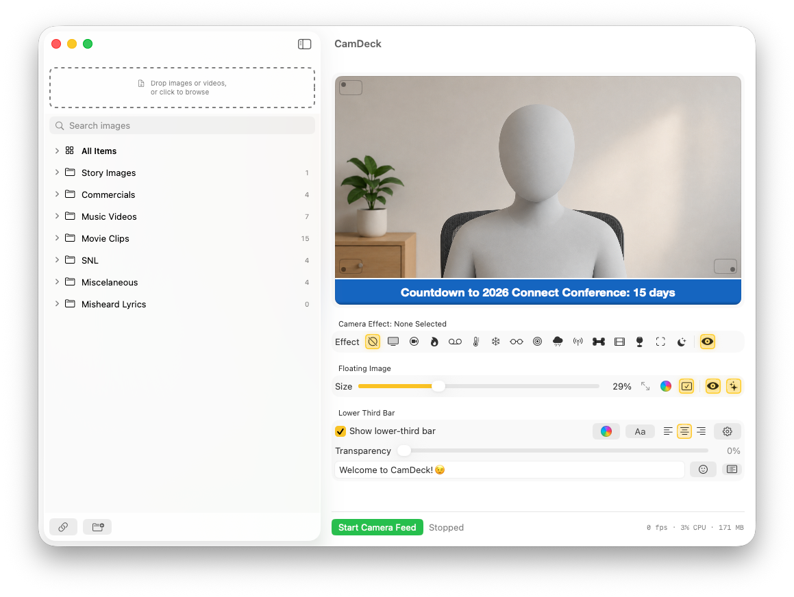This screenshot has width=794, height=597.
Task: Select the no-effect (none) camera effect icon
Action: click(x=373, y=342)
